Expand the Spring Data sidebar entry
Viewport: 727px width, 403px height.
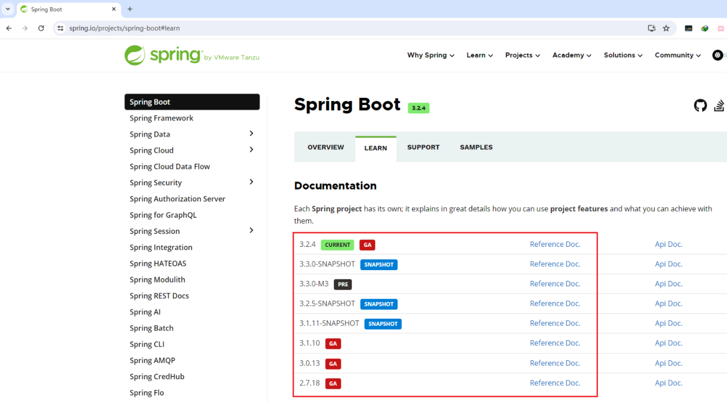point(251,133)
